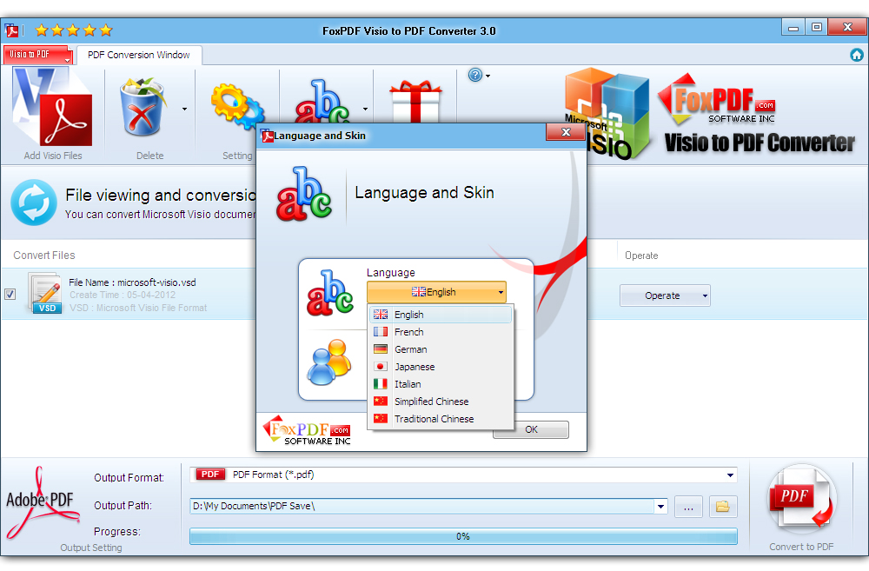Image resolution: width=869 pixels, height=571 pixels.
Task: Choose Italian from the language list
Action: click(x=441, y=383)
